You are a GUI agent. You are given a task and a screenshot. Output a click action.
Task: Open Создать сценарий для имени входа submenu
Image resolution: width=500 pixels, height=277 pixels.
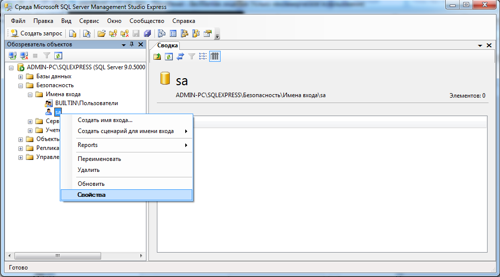(x=126, y=131)
